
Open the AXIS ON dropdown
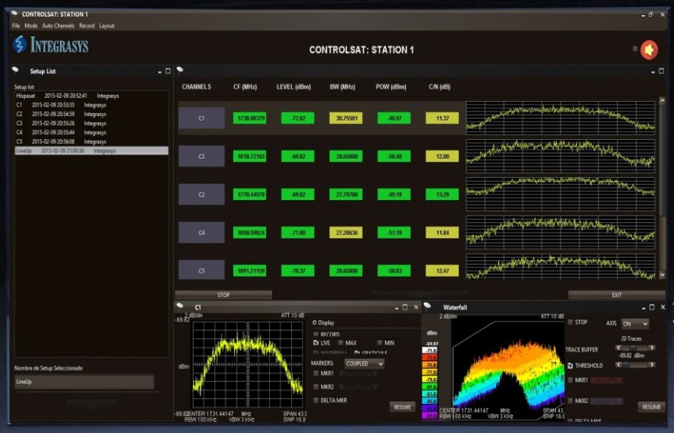[x=635, y=324]
